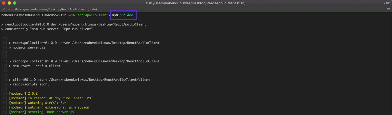The image size is (392, 115).
Task: Open the tab bar hamburger menu
Action: pyautogui.click(x=388, y=9)
